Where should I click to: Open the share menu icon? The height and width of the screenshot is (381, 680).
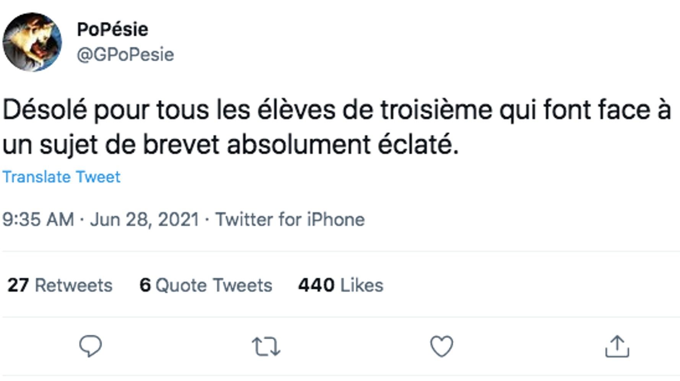[617, 346]
